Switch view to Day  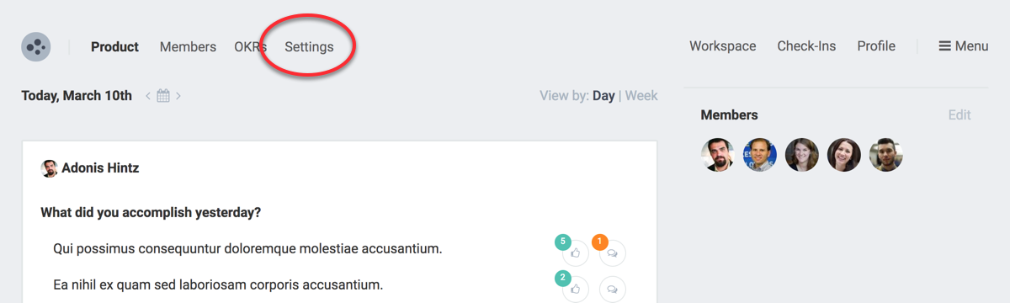(x=603, y=96)
